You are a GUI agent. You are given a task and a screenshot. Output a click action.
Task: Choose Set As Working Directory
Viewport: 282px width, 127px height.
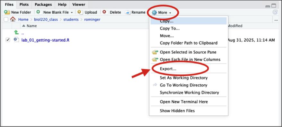(x=189, y=78)
